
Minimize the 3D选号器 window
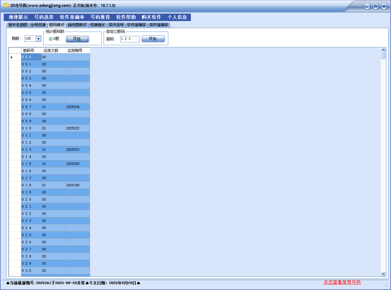[367, 6]
